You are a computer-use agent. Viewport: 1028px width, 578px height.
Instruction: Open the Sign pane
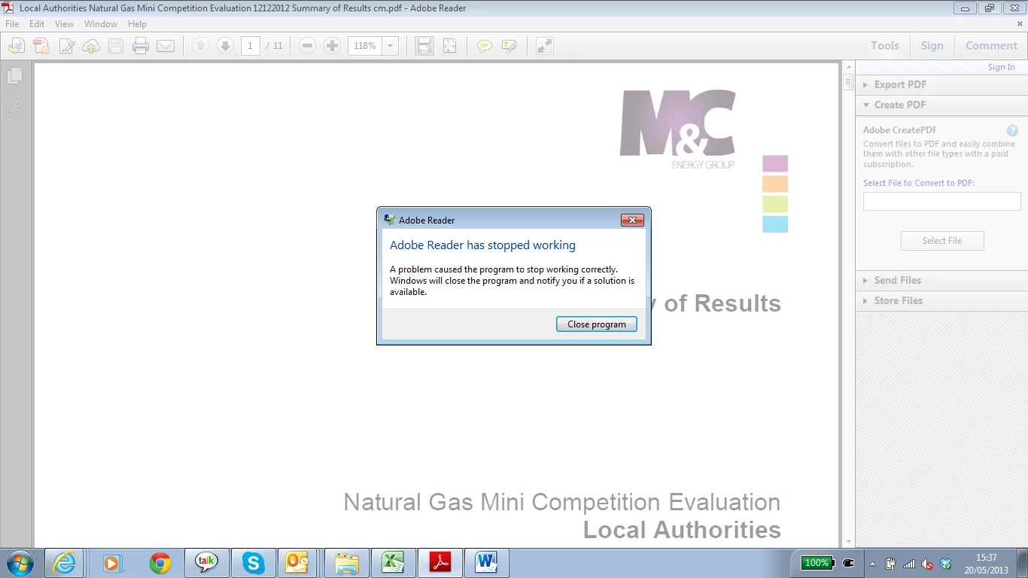932,46
